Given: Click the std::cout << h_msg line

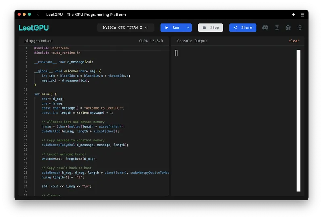Looking at the screenshot, I should click(66, 186).
